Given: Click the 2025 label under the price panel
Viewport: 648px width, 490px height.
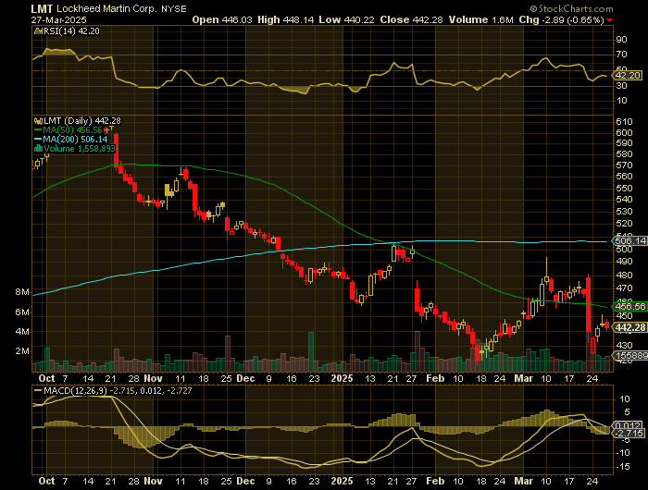Looking at the screenshot, I should point(343,378).
